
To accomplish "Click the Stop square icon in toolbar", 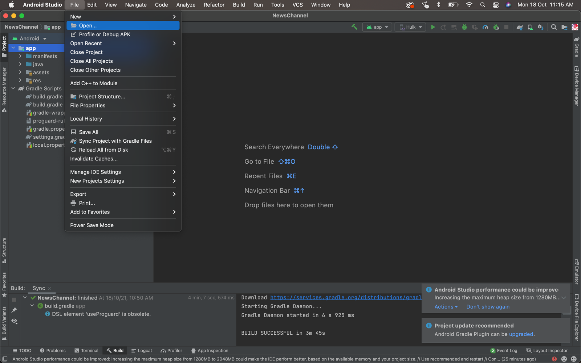I will [506, 27].
